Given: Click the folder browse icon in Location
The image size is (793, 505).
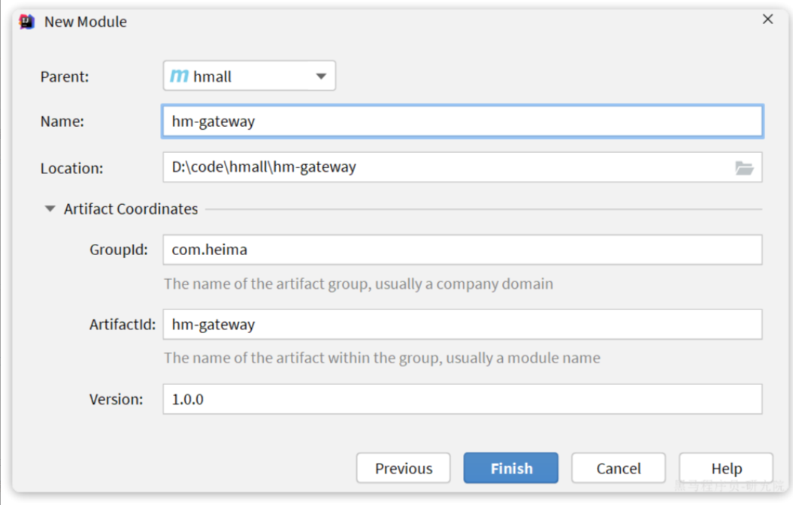Looking at the screenshot, I should [743, 168].
